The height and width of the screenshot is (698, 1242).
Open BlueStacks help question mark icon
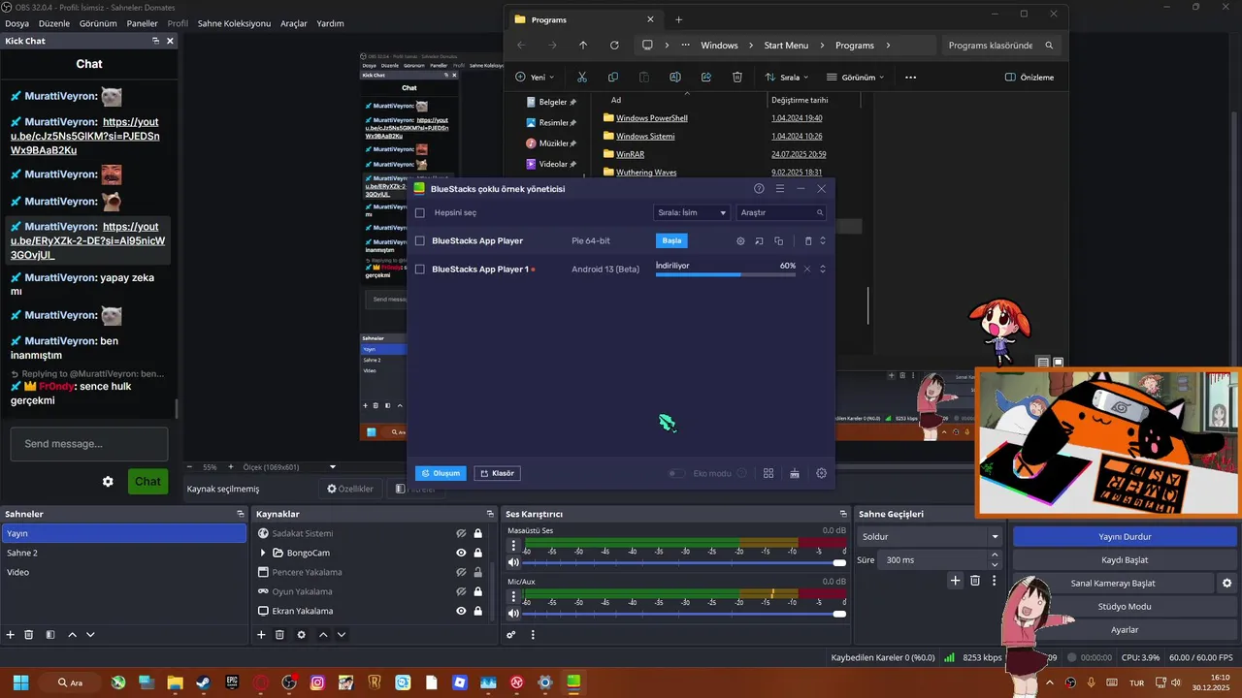coord(759,189)
